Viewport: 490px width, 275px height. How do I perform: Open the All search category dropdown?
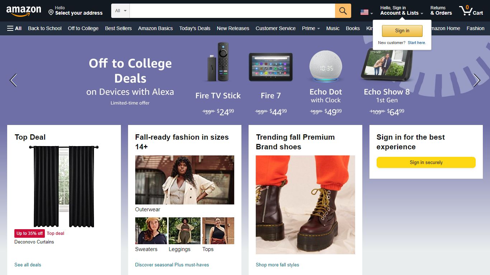pos(121,11)
